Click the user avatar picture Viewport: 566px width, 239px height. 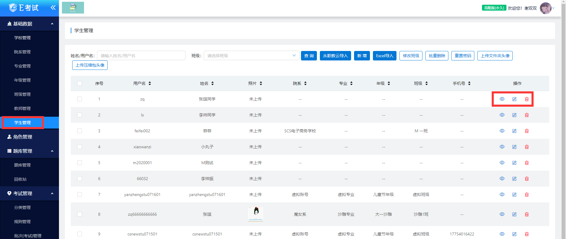545,8
